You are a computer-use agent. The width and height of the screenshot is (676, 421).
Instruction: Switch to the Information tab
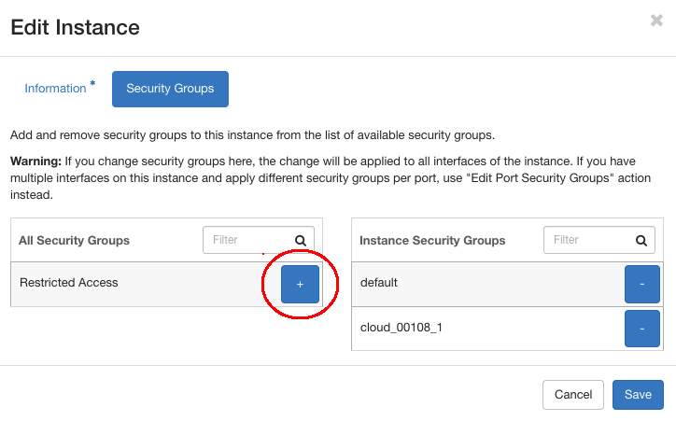(56, 89)
